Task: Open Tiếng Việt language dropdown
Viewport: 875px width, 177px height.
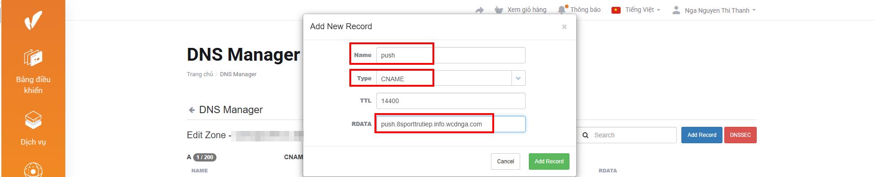Action: point(636,10)
